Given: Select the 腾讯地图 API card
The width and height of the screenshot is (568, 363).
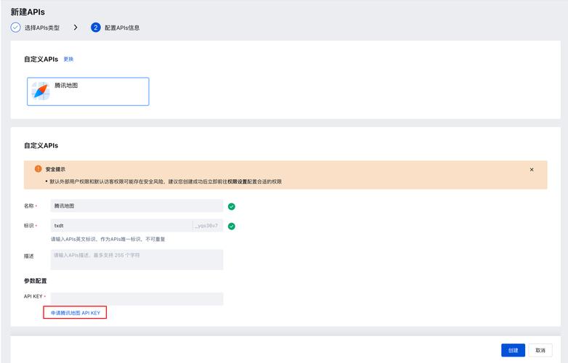Looking at the screenshot, I should click(88, 91).
